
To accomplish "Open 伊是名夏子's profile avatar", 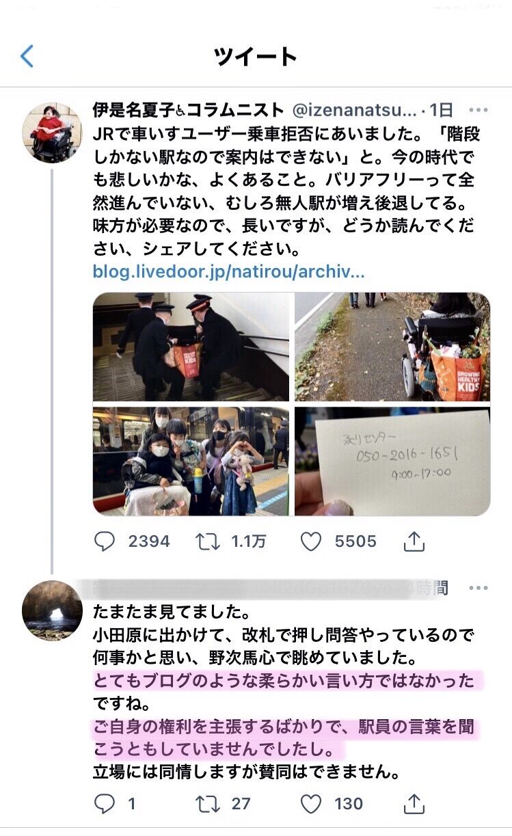I will pyautogui.click(x=52, y=133).
